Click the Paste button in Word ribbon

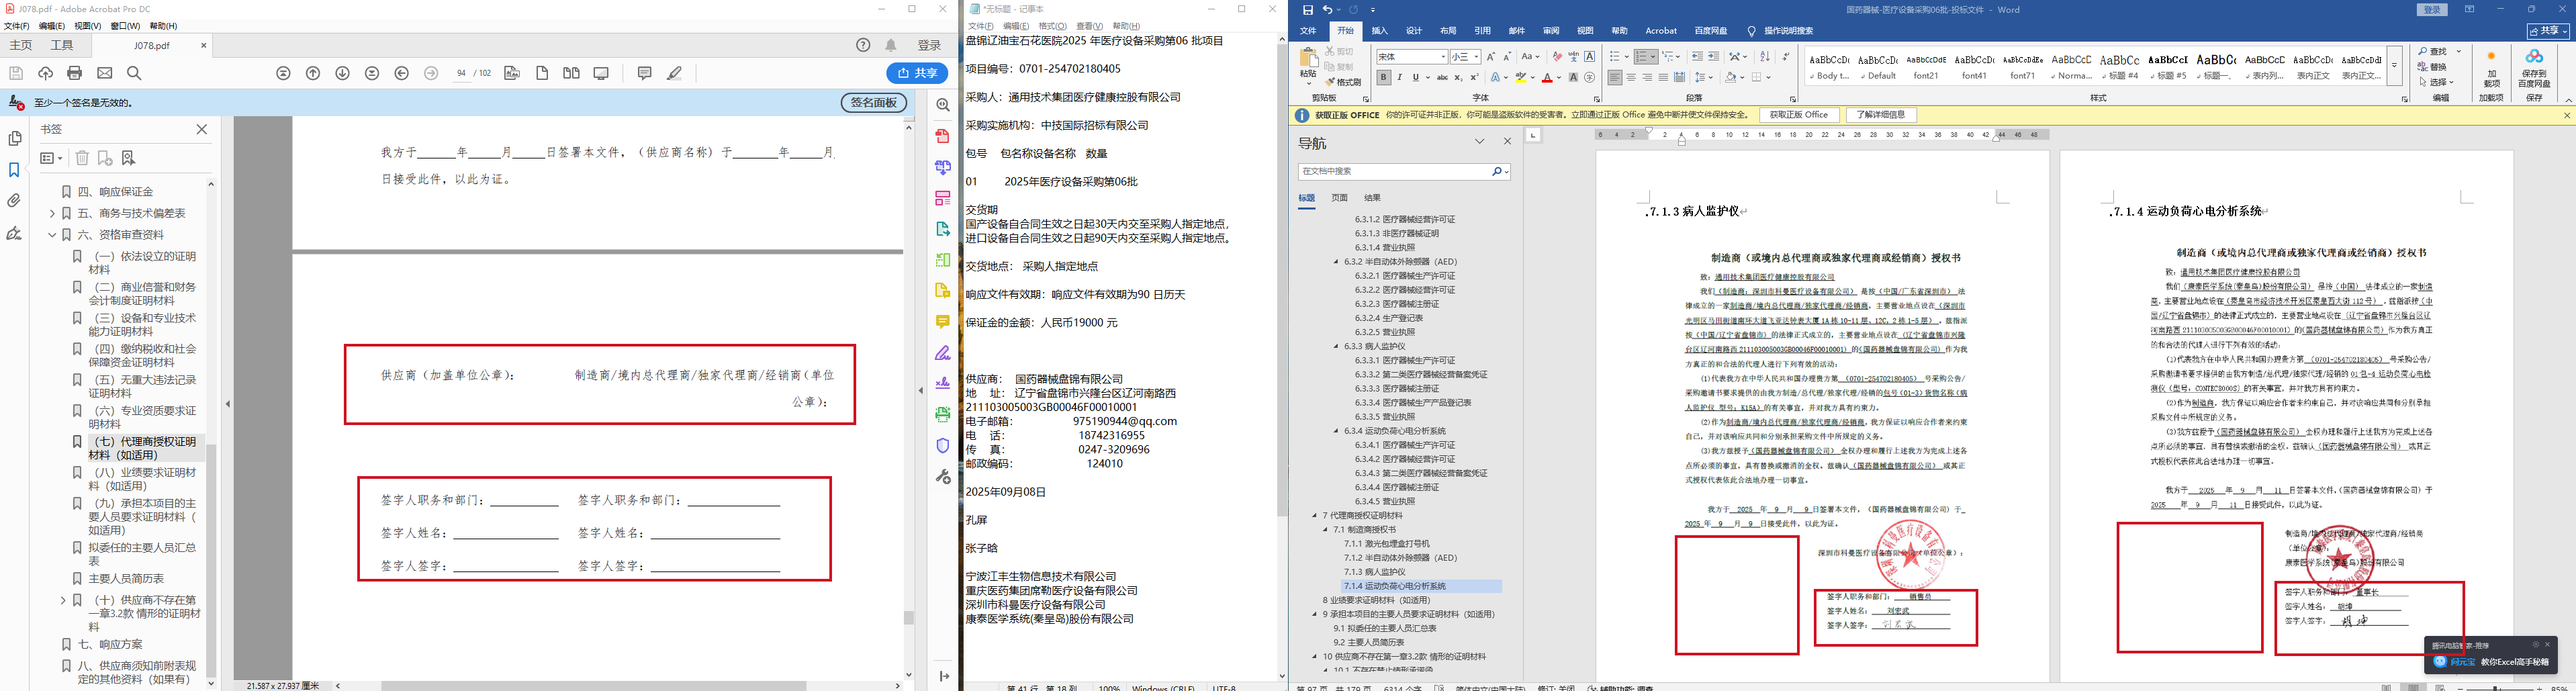click(x=1308, y=66)
